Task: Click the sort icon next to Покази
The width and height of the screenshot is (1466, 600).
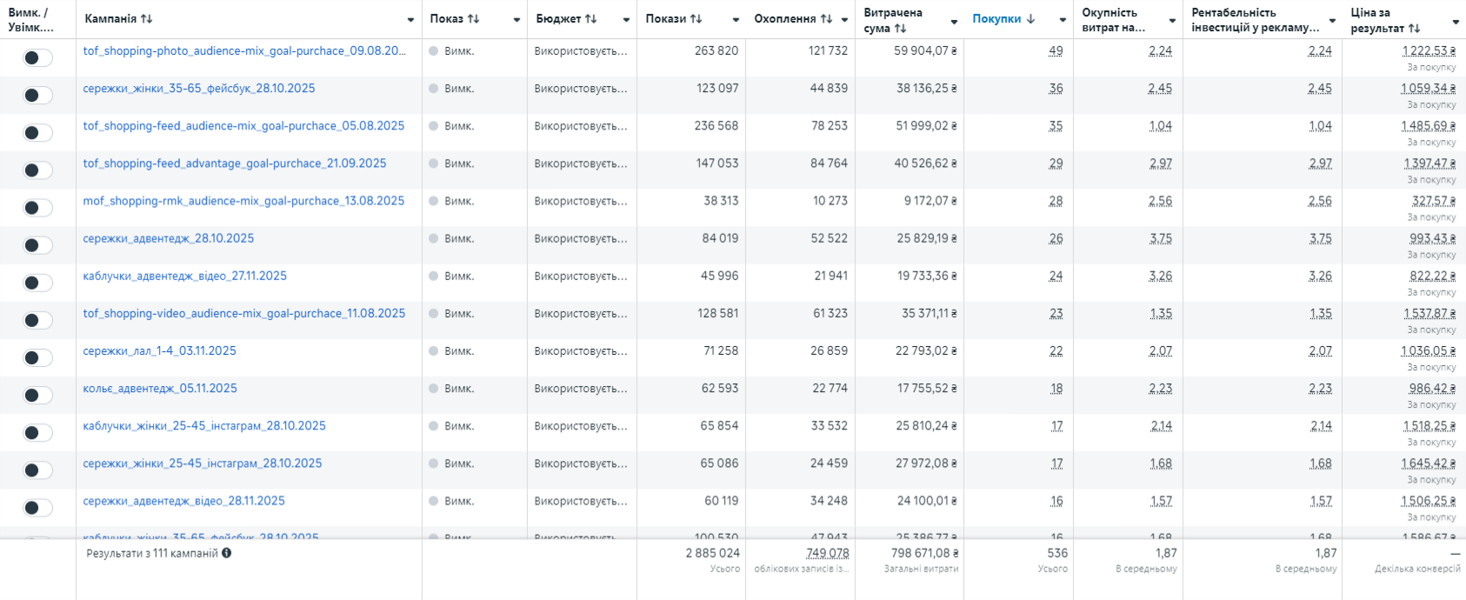Action: pyautogui.click(x=696, y=19)
